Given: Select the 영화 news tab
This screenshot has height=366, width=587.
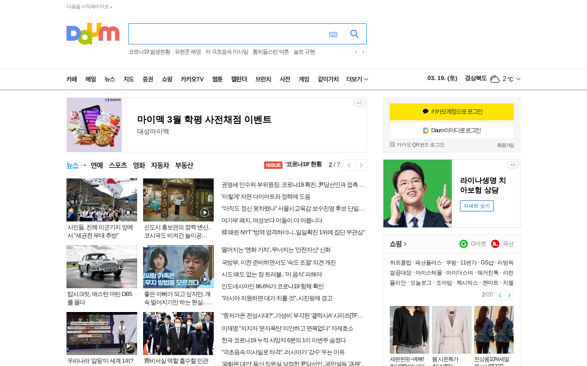Looking at the screenshot, I should [139, 165].
